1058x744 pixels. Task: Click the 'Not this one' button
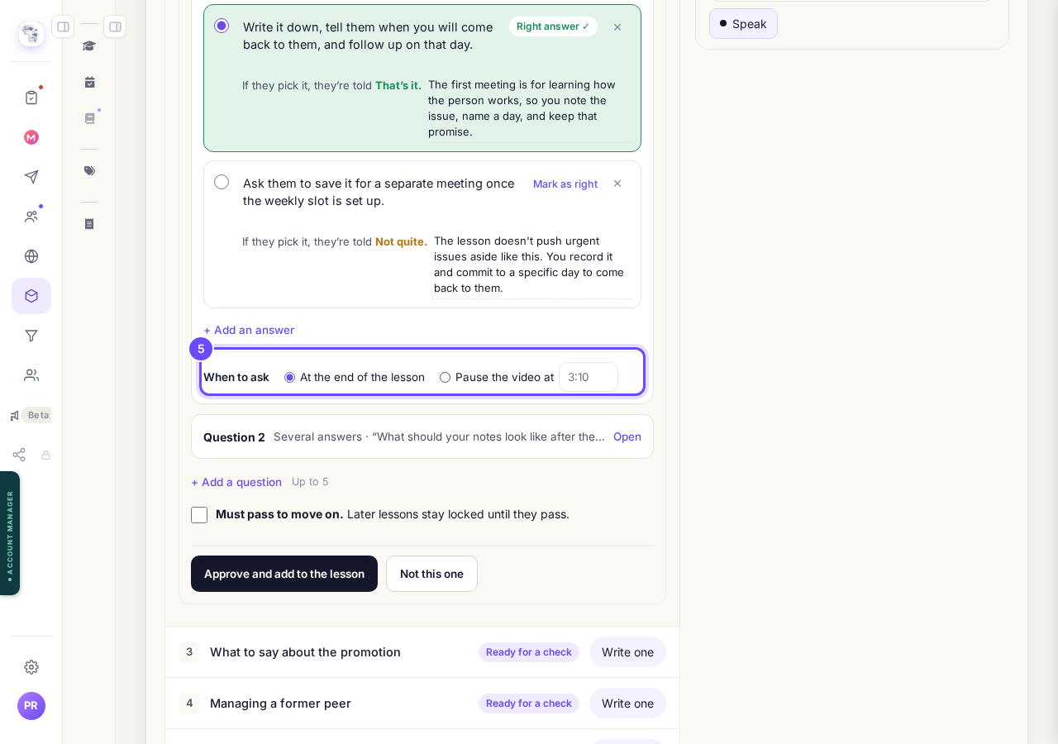tap(431, 574)
